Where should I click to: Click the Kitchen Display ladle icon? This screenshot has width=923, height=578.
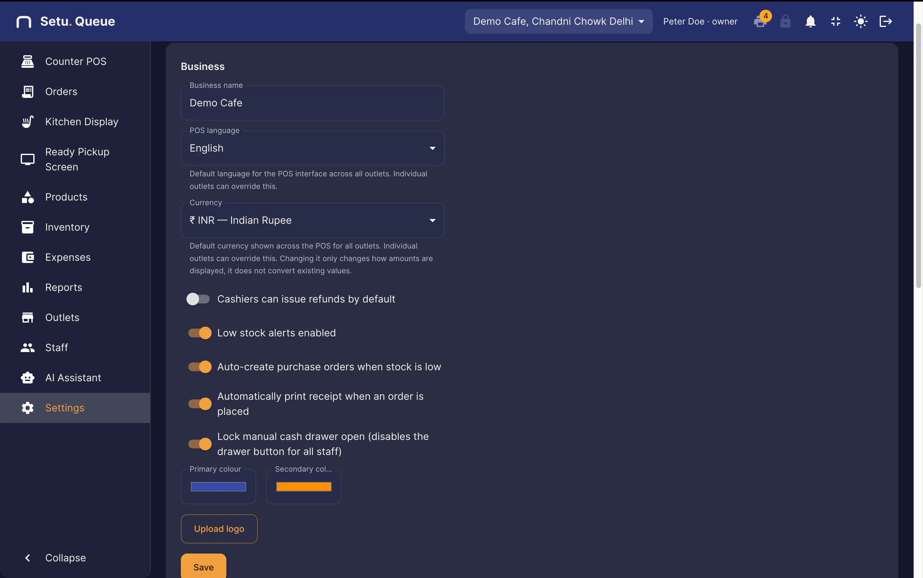[28, 121]
